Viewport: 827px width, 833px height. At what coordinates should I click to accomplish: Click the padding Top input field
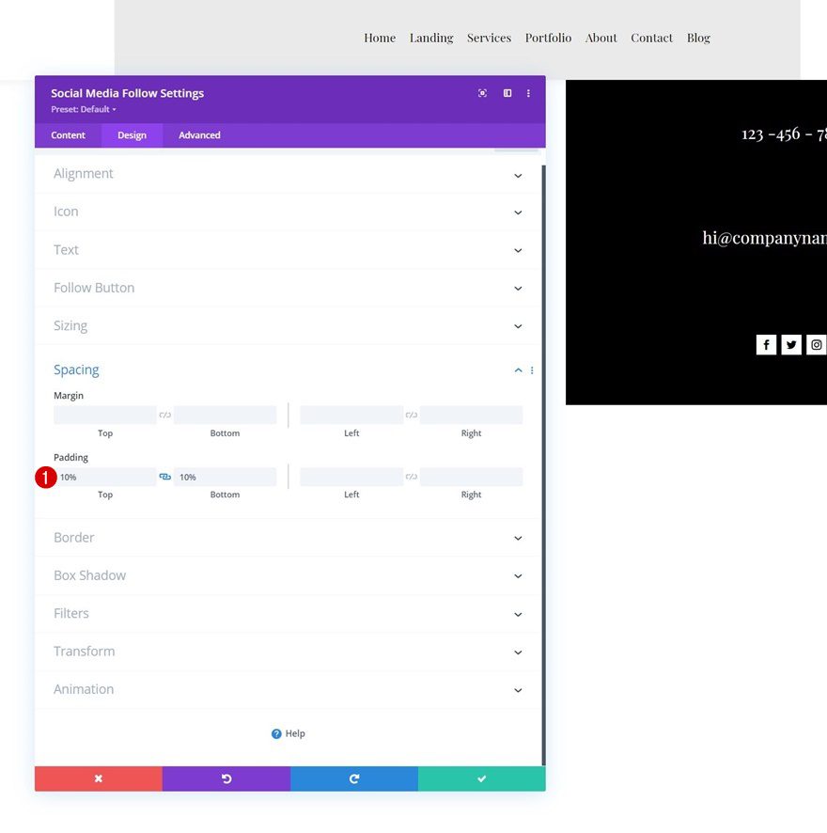(x=105, y=477)
